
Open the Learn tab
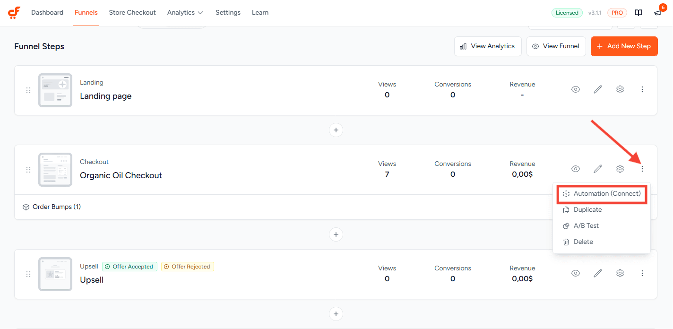click(260, 13)
